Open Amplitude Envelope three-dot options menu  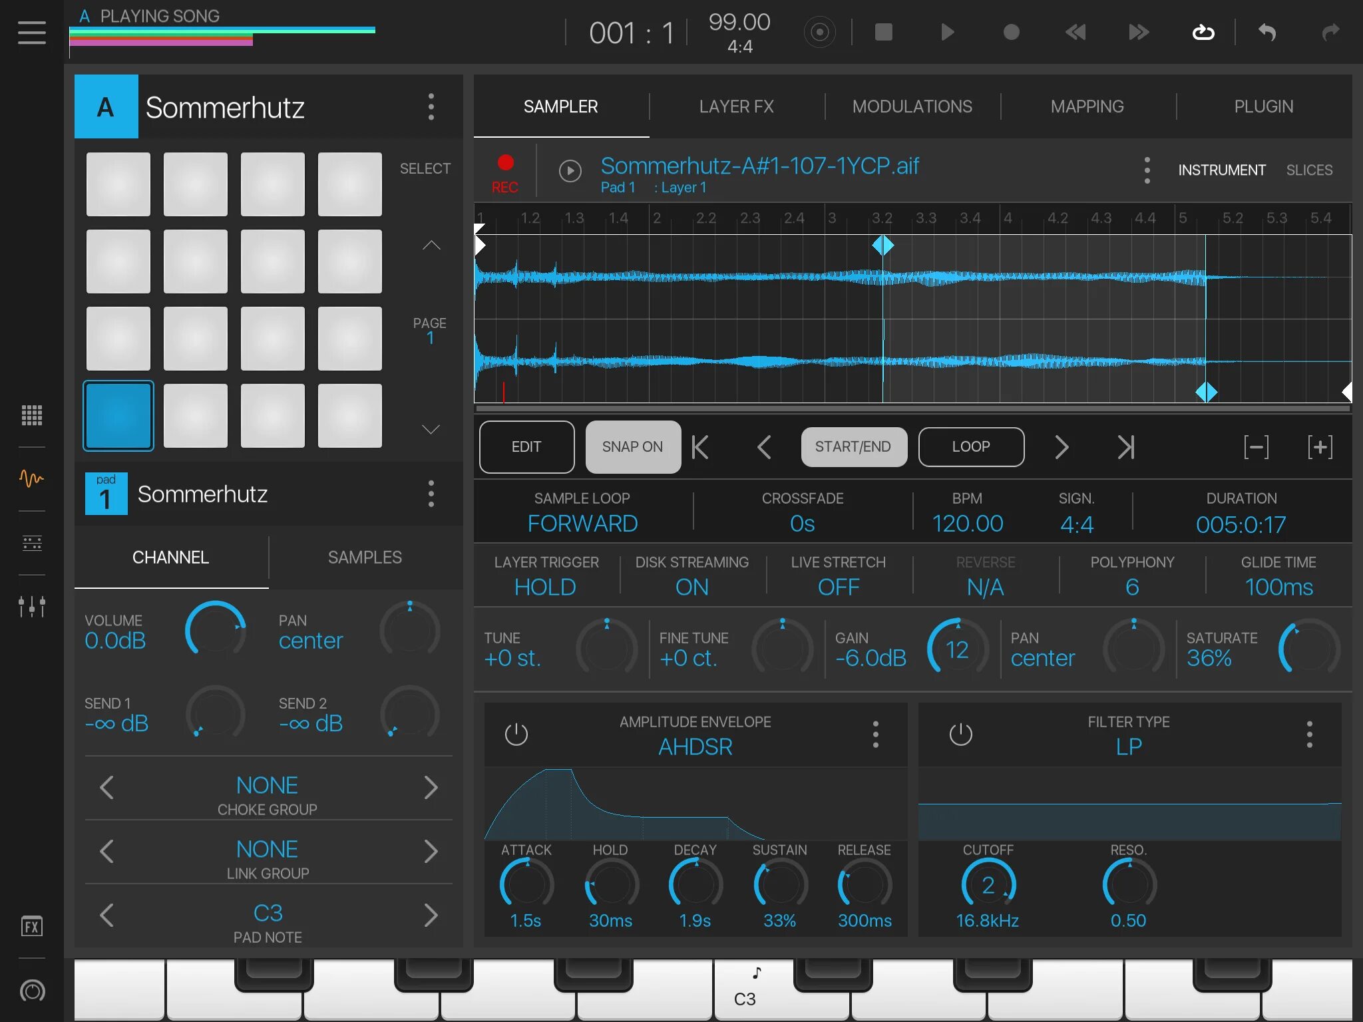pos(875,735)
